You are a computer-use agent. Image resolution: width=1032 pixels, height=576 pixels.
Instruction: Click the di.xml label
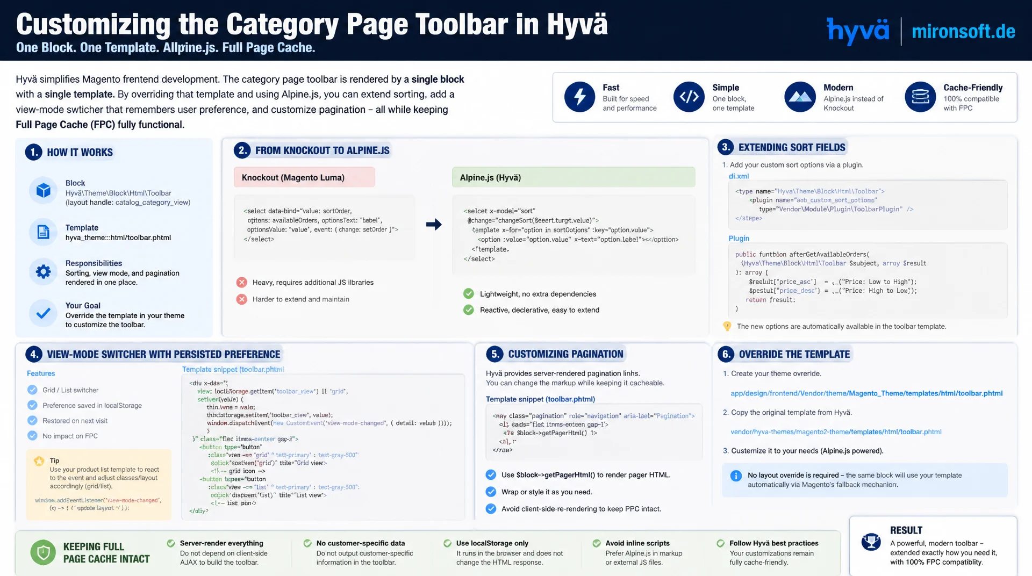(739, 176)
